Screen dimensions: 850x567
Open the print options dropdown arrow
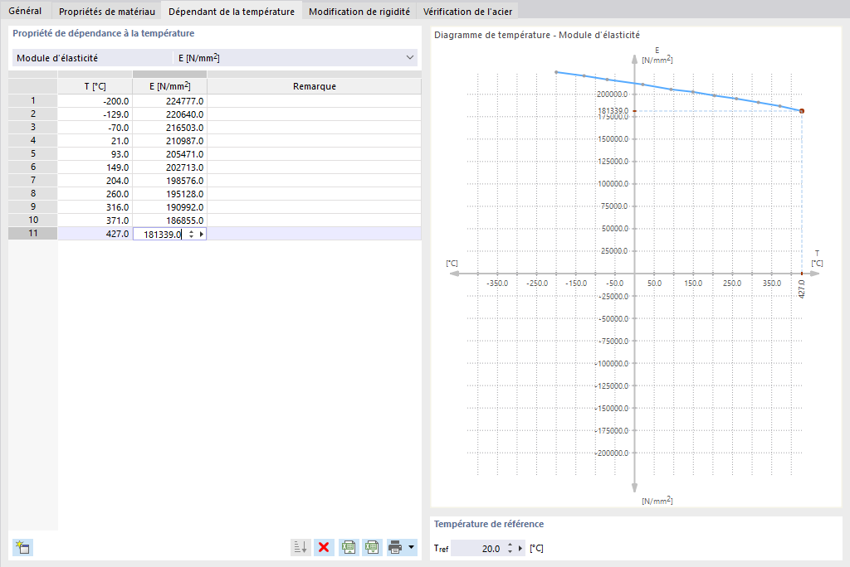click(412, 547)
